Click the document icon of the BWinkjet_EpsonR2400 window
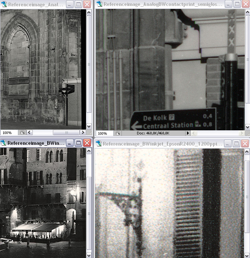This screenshot has height=258, width=250. point(99,143)
